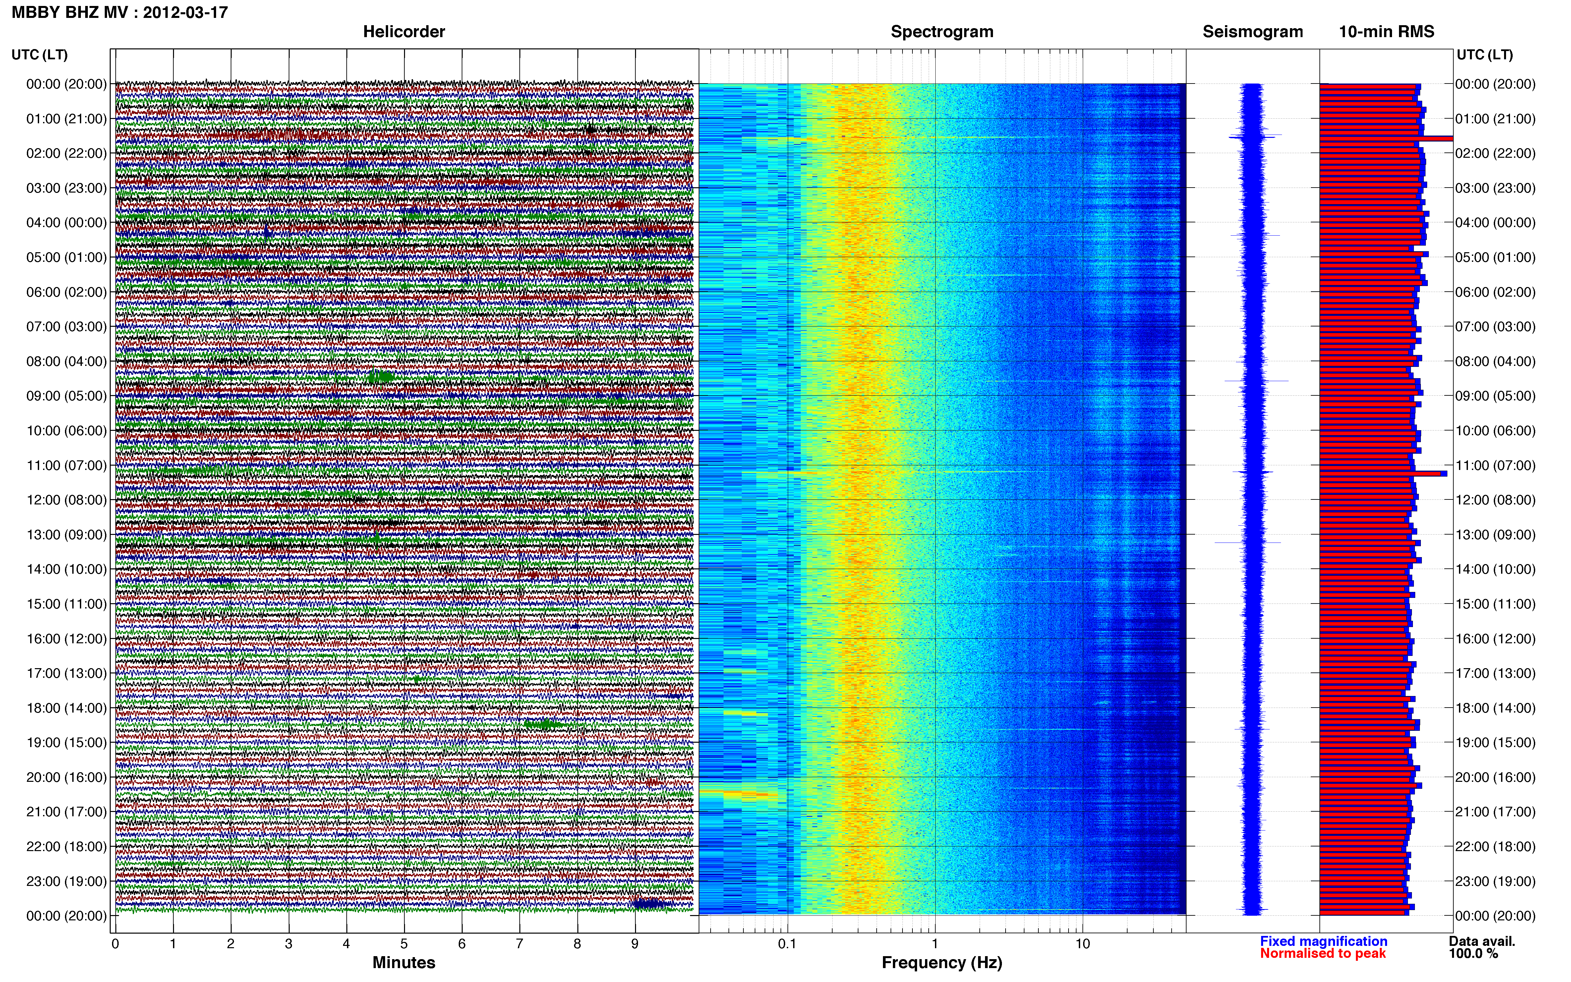This screenshot has width=1571, height=982.
Task: Click '04:00 (00:00)' on the left time axis
Action: coord(66,223)
